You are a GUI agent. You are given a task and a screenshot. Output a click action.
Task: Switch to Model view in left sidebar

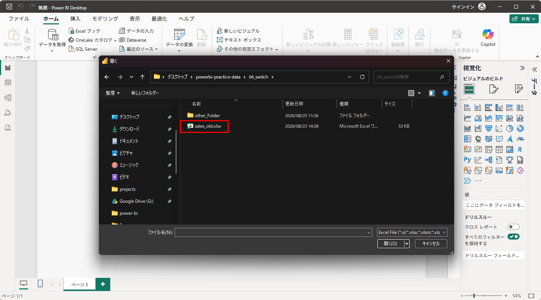[8, 98]
